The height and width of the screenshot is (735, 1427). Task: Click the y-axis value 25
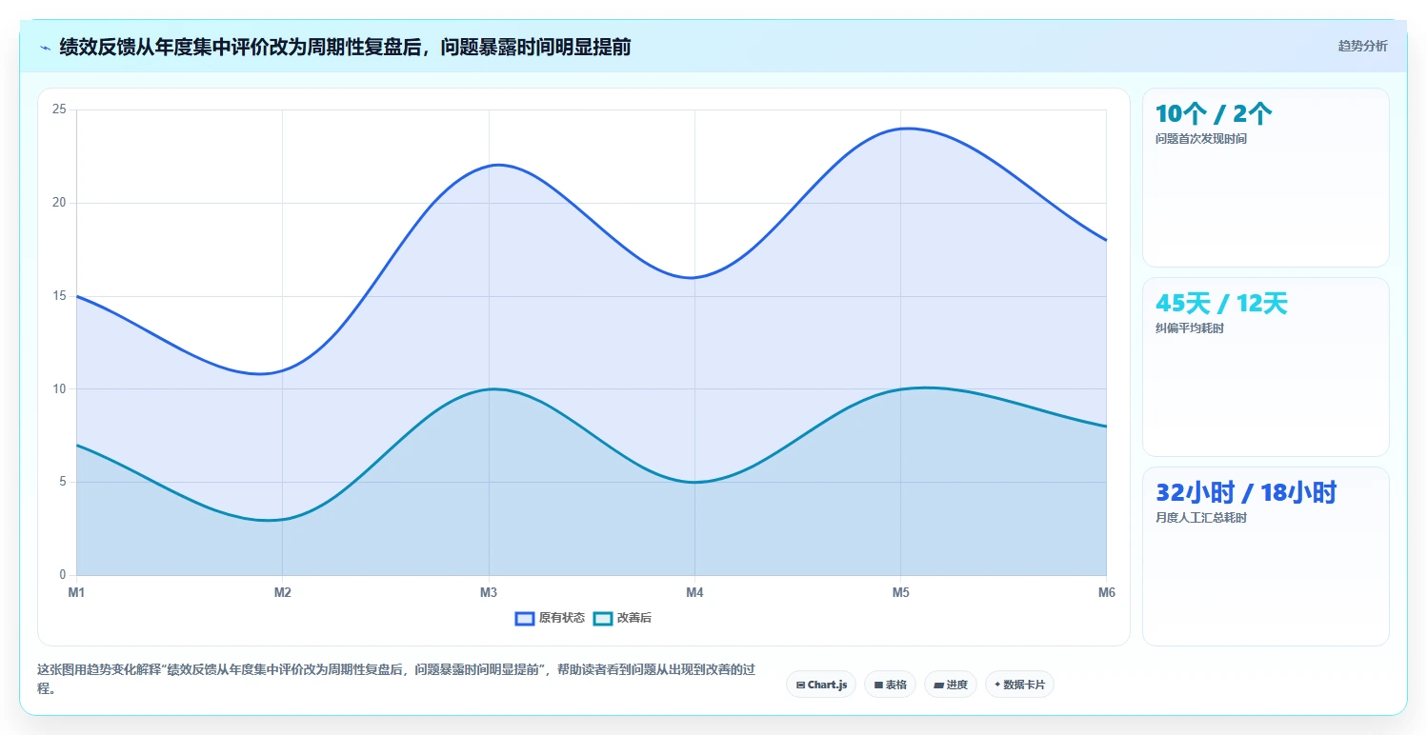[x=59, y=109]
